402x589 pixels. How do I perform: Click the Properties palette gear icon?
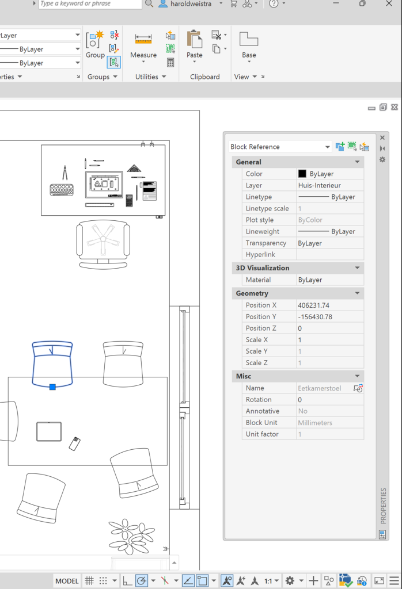[382, 160]
